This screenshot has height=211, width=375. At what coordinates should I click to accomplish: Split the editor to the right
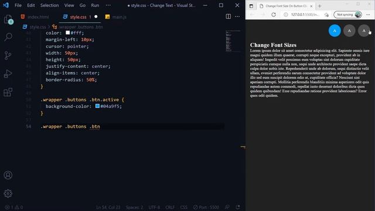(x=228, y=16)
